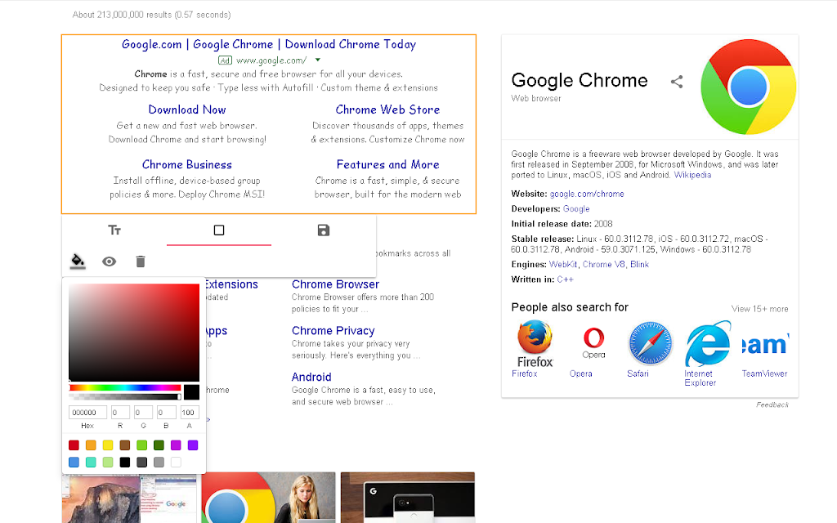Open the Mac desktop screenshot image thumbnail
837x523 pixels.
pyautogui.click(x=129, y=499)
